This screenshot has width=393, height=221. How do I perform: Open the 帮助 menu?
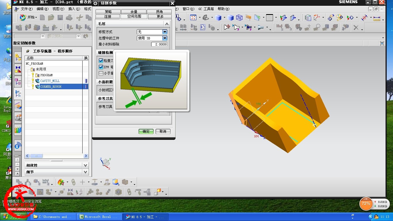click(x=223, y=9)
